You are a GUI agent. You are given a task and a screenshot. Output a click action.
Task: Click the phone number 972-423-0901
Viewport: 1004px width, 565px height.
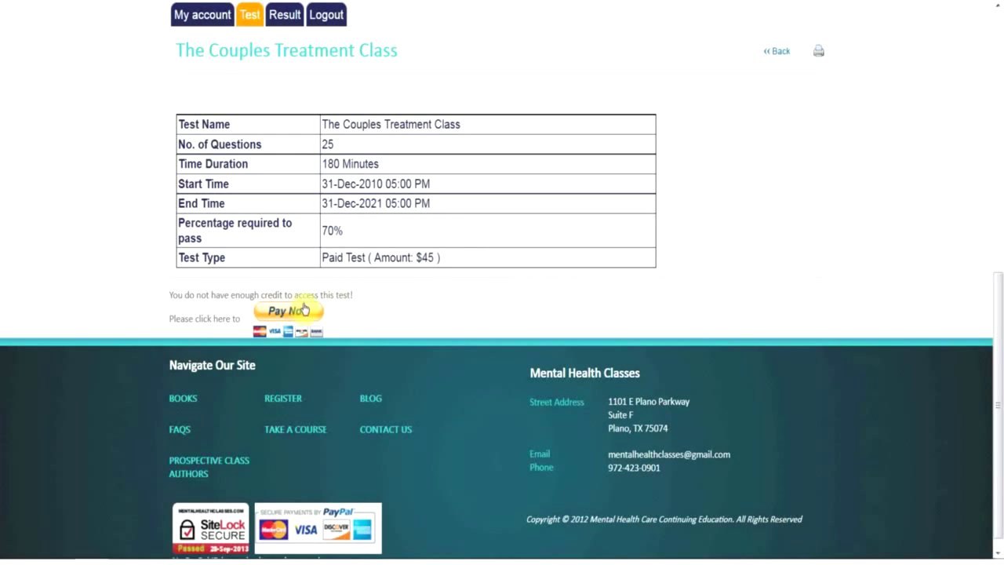click(x=634, y=468)
